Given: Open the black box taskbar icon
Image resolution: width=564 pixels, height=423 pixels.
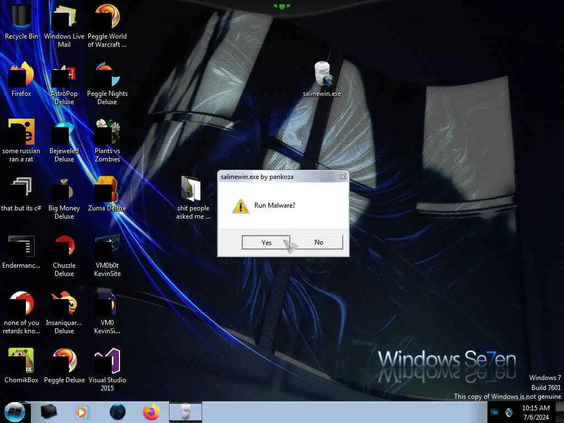Looking at the screenshot, I should [49, 412].
